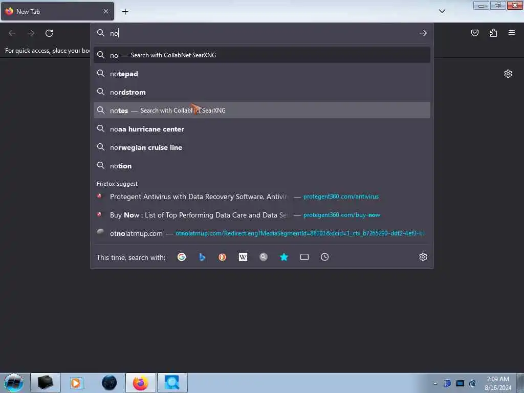
Task: Open magnifier app in taskbar
Action: point(172,383)
